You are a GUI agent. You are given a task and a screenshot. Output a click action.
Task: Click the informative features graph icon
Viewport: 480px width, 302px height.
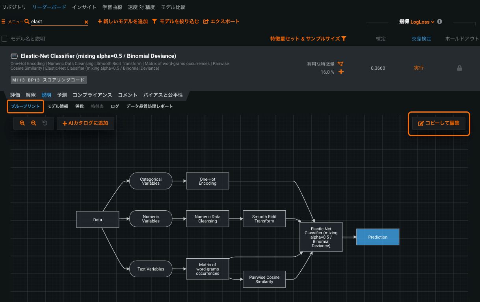[x=340, y=64]
